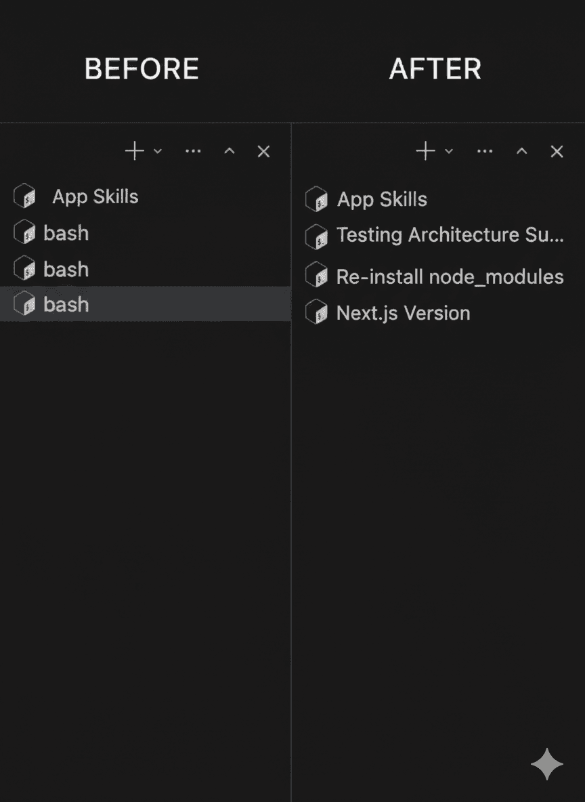The height and width of the screenshot is (802, 585).
Task: Click the plus icon in the AFTER panel toolbar
Action: point(425,151)
